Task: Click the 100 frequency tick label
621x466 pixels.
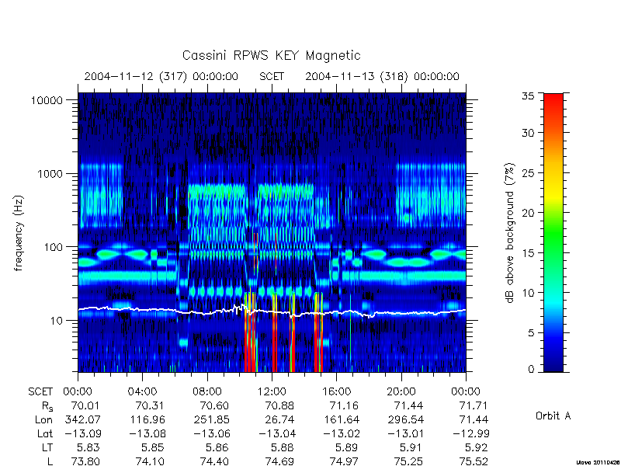Action: click(x=54, y=247)
